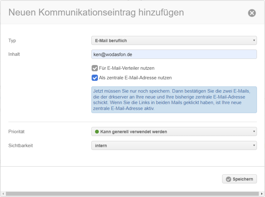Click the green priority status dot
Viewport: 265px width, 197px height.
97,132
